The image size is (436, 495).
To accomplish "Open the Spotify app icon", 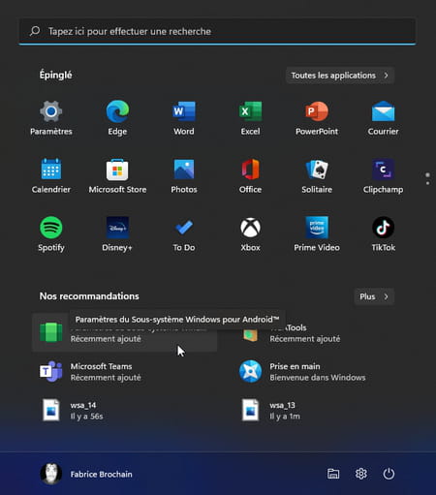I will (x=51, y=234).
